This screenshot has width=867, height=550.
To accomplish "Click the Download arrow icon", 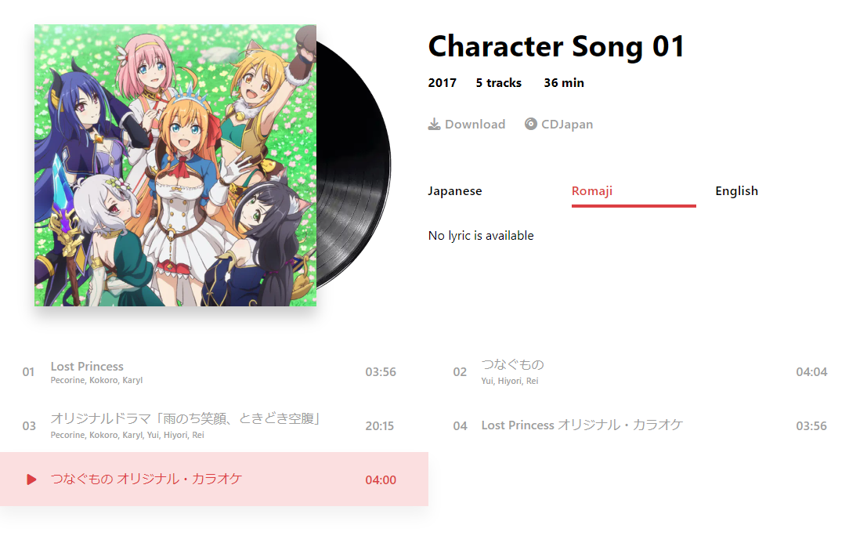I will click(434, 124).
